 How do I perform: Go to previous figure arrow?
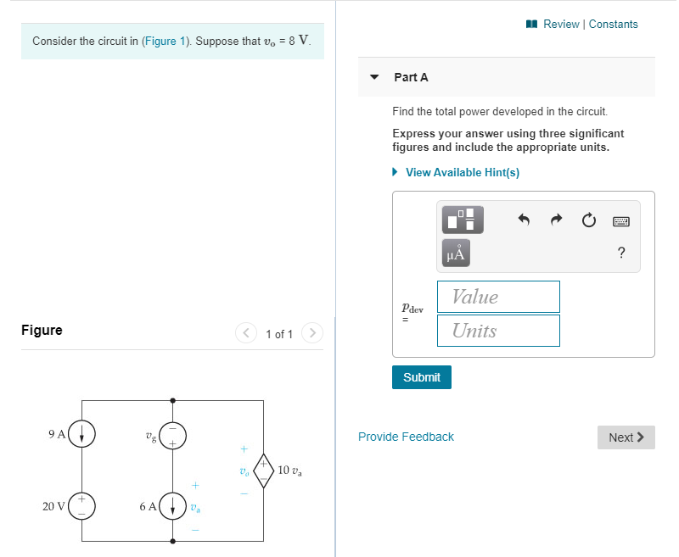[246, 333]
